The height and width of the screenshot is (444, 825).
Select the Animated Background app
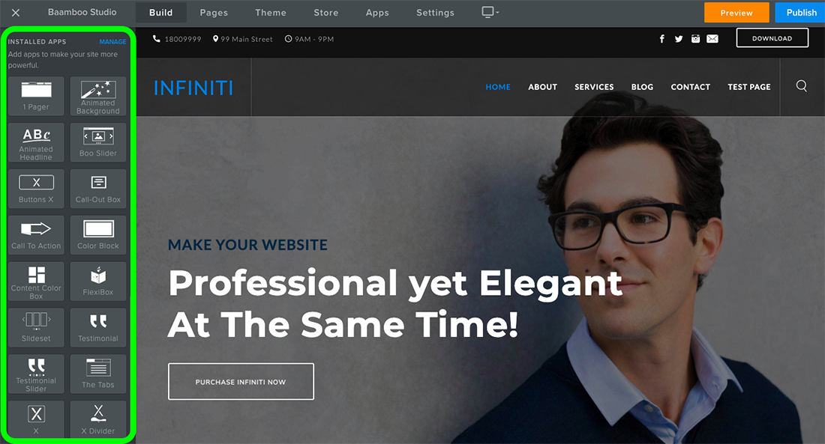coord(97,96)
